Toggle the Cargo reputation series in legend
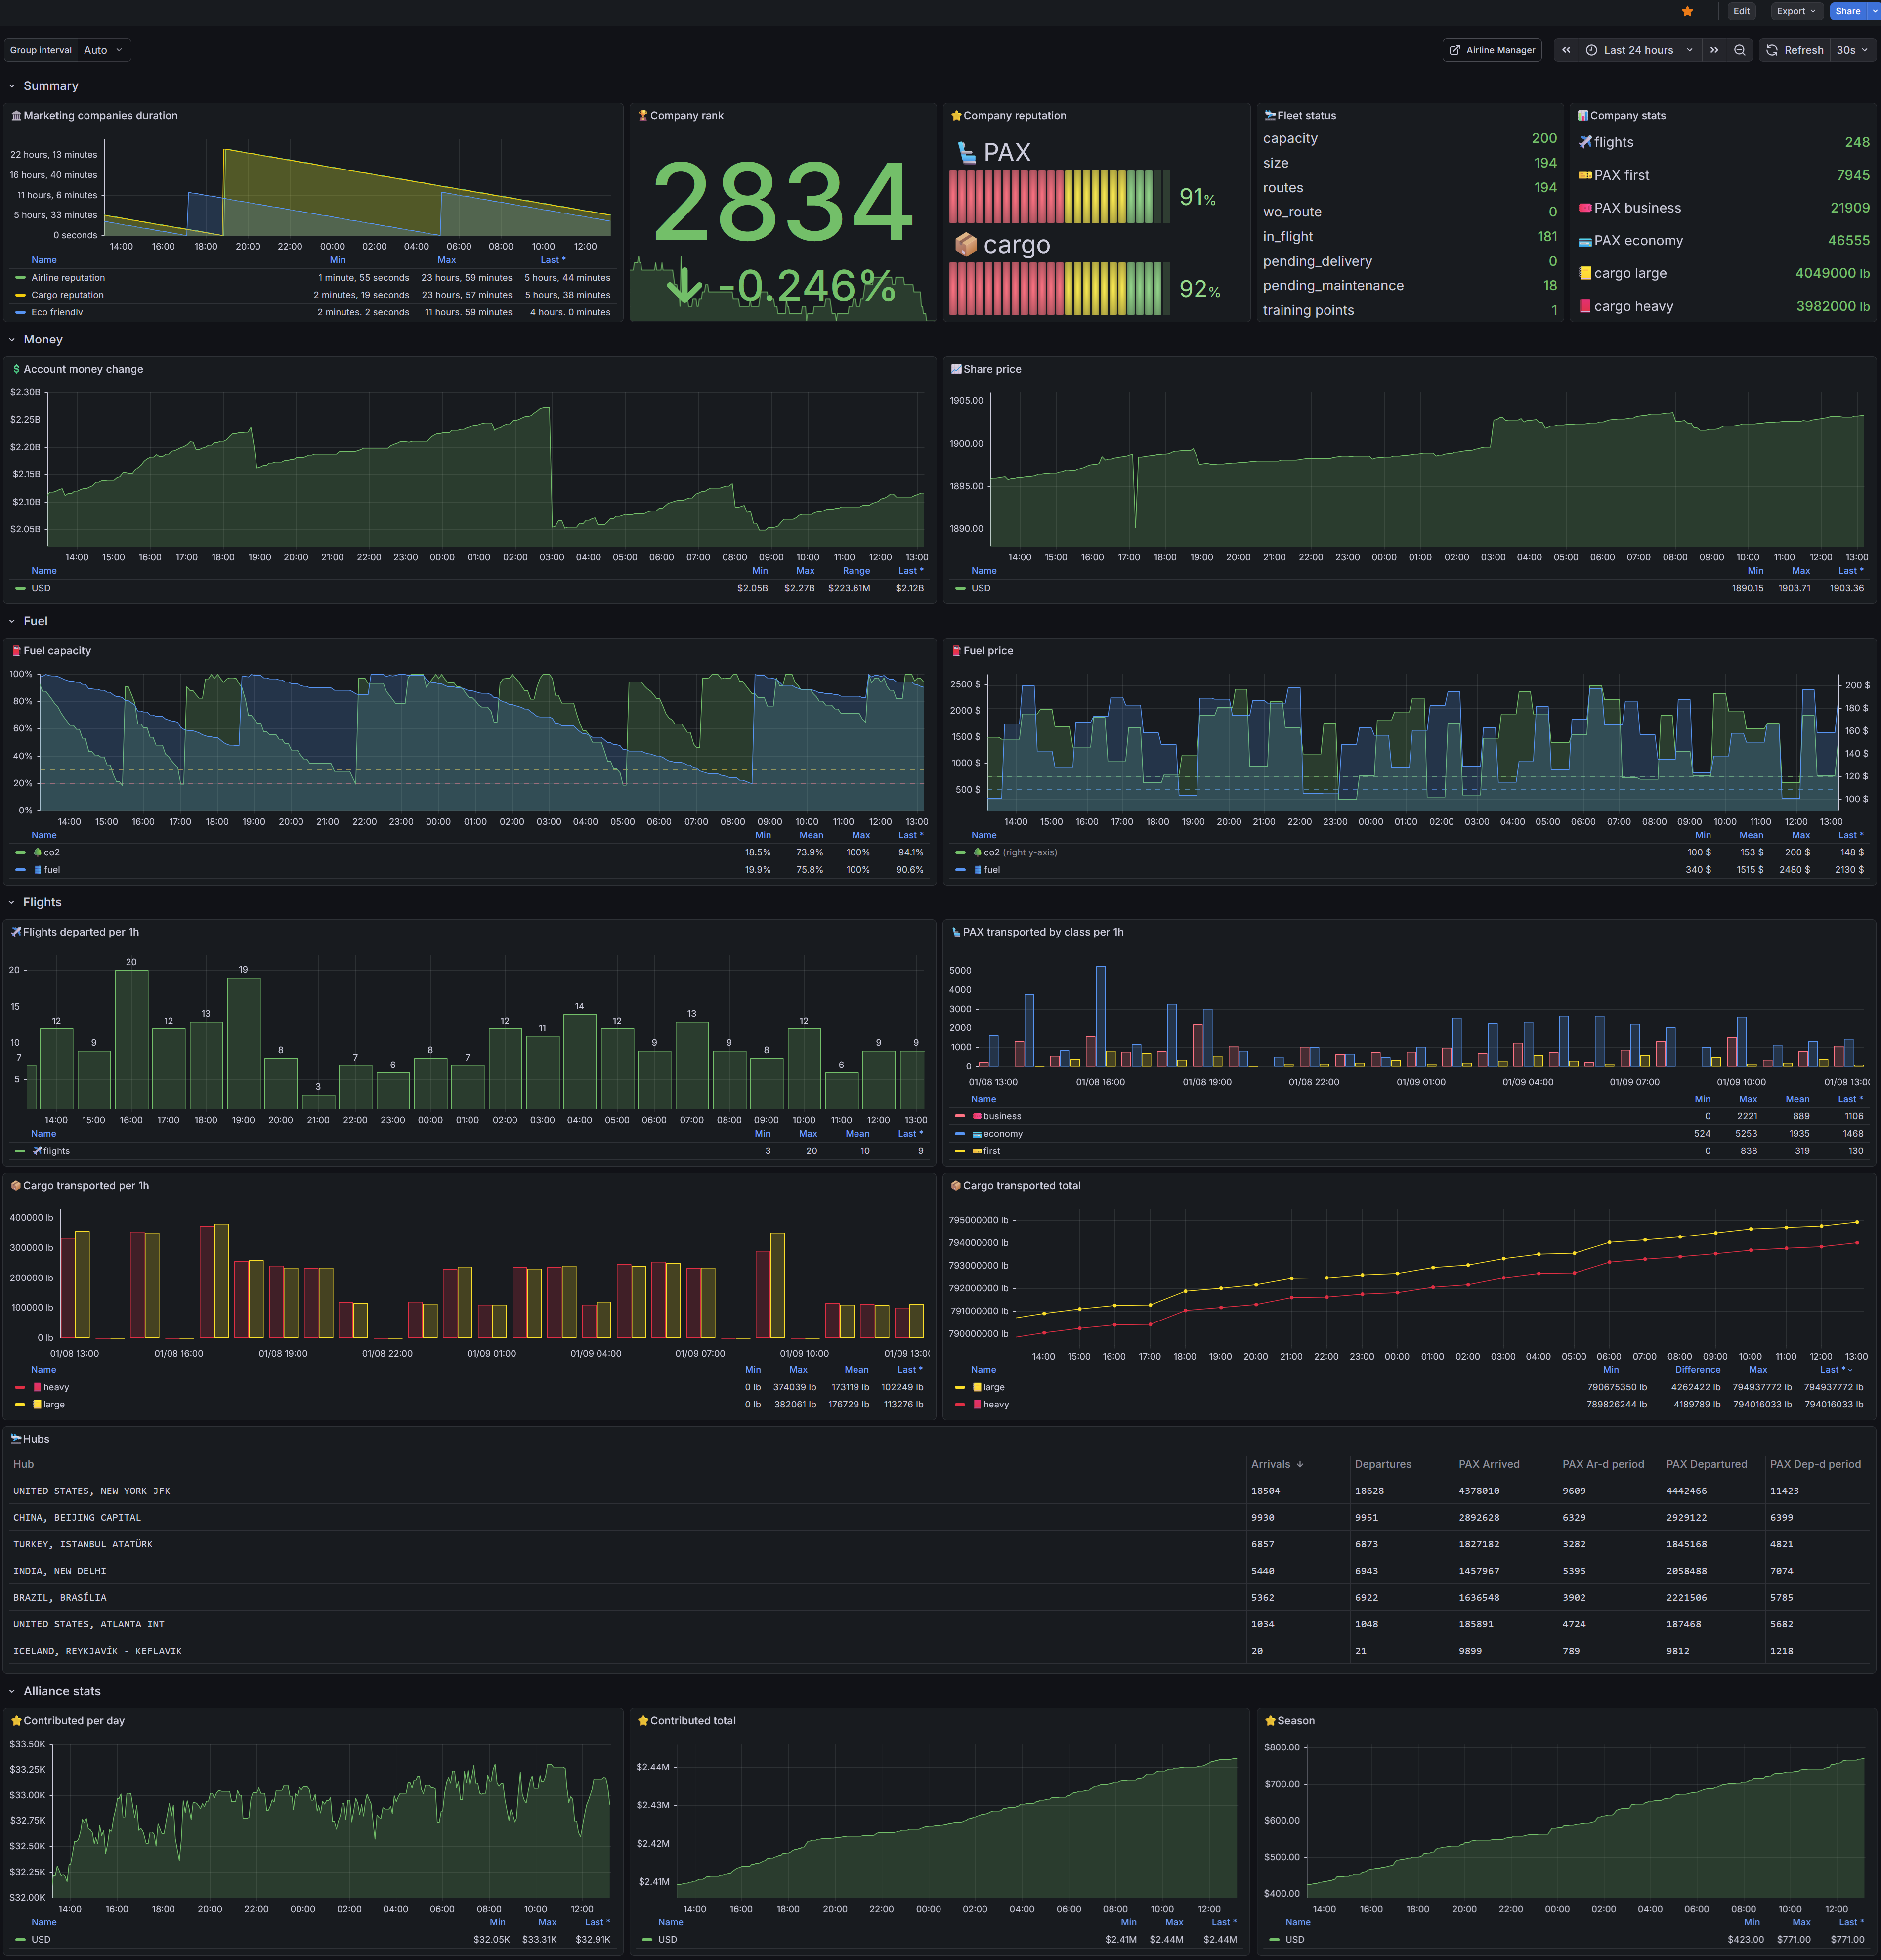The image size is (1881, 1960). (67, 295)
